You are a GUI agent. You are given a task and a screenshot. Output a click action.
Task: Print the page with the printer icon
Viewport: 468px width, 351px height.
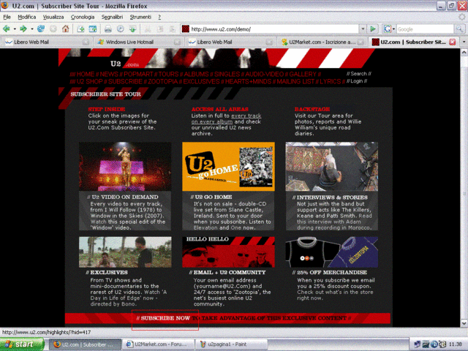(108, 29)
